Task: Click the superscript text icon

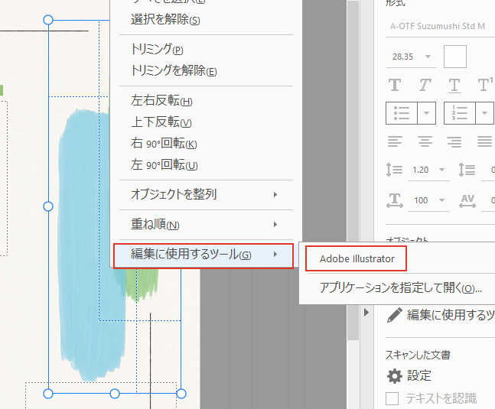Action: point(485,85)
